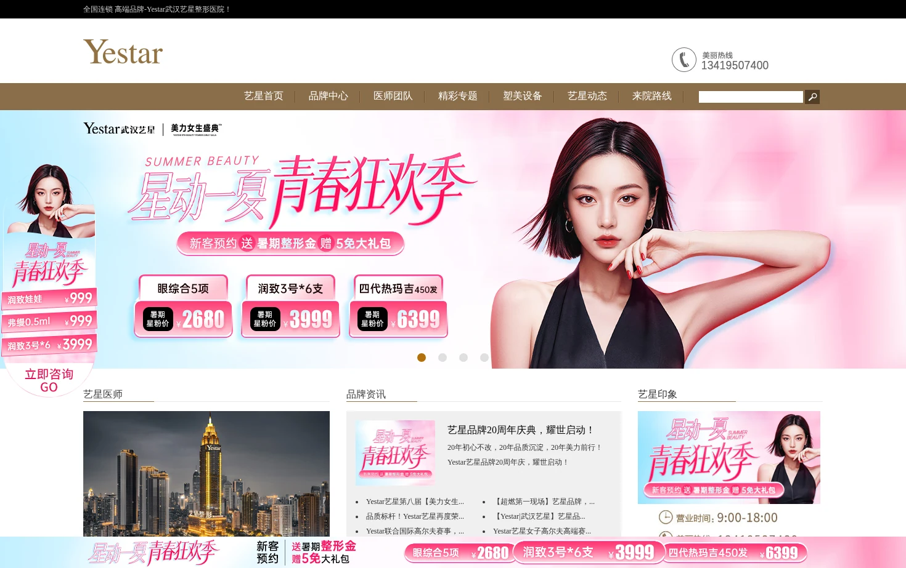Screen dimensions: 906x568
Task: Click bottom bar 新客预约 送暑期整形金 text
Action: pos(306,552)
